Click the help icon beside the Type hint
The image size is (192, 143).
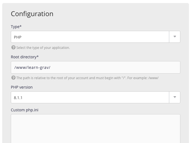coord(13,47)
